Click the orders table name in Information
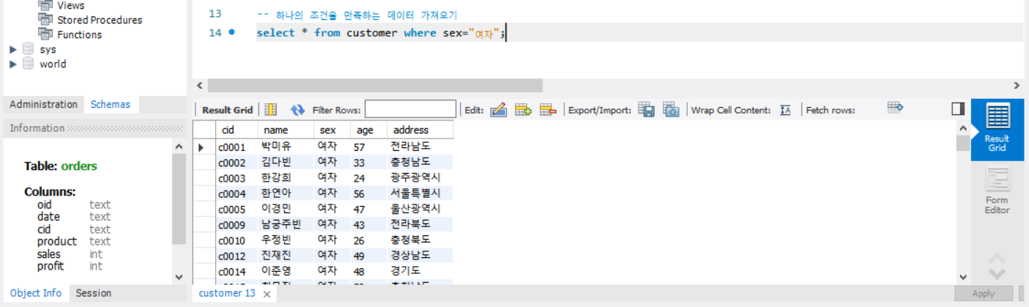Image resolution: width=1029 pixels, height=307 pixels. [x=79, y=166]
